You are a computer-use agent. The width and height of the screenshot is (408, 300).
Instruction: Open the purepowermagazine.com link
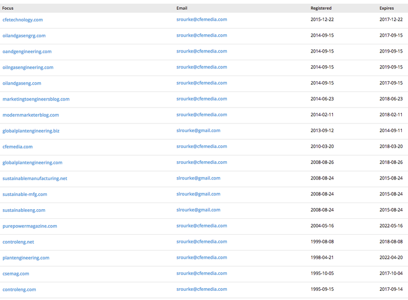click(30, 227)
